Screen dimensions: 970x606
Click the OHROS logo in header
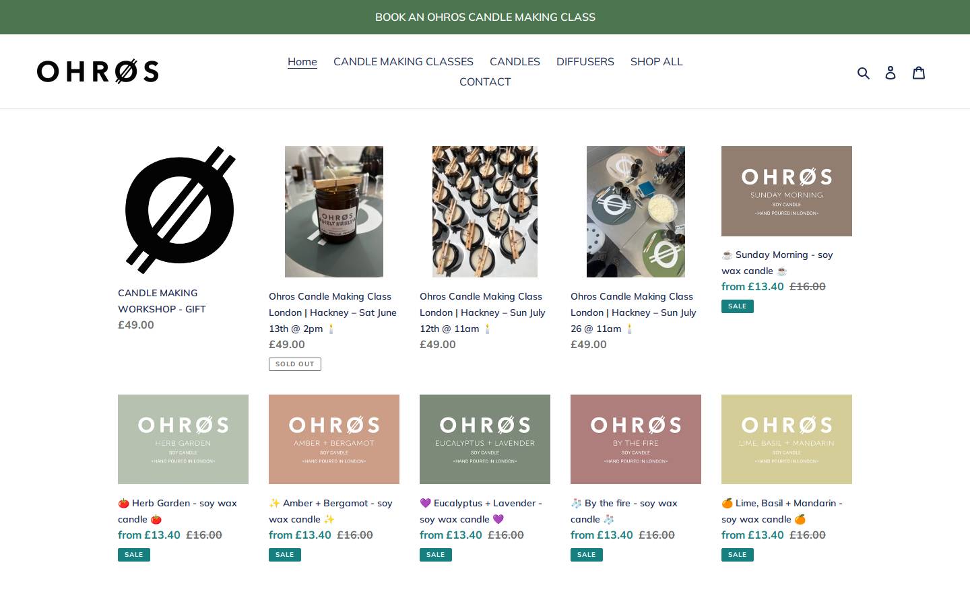[x=98, y=71]
